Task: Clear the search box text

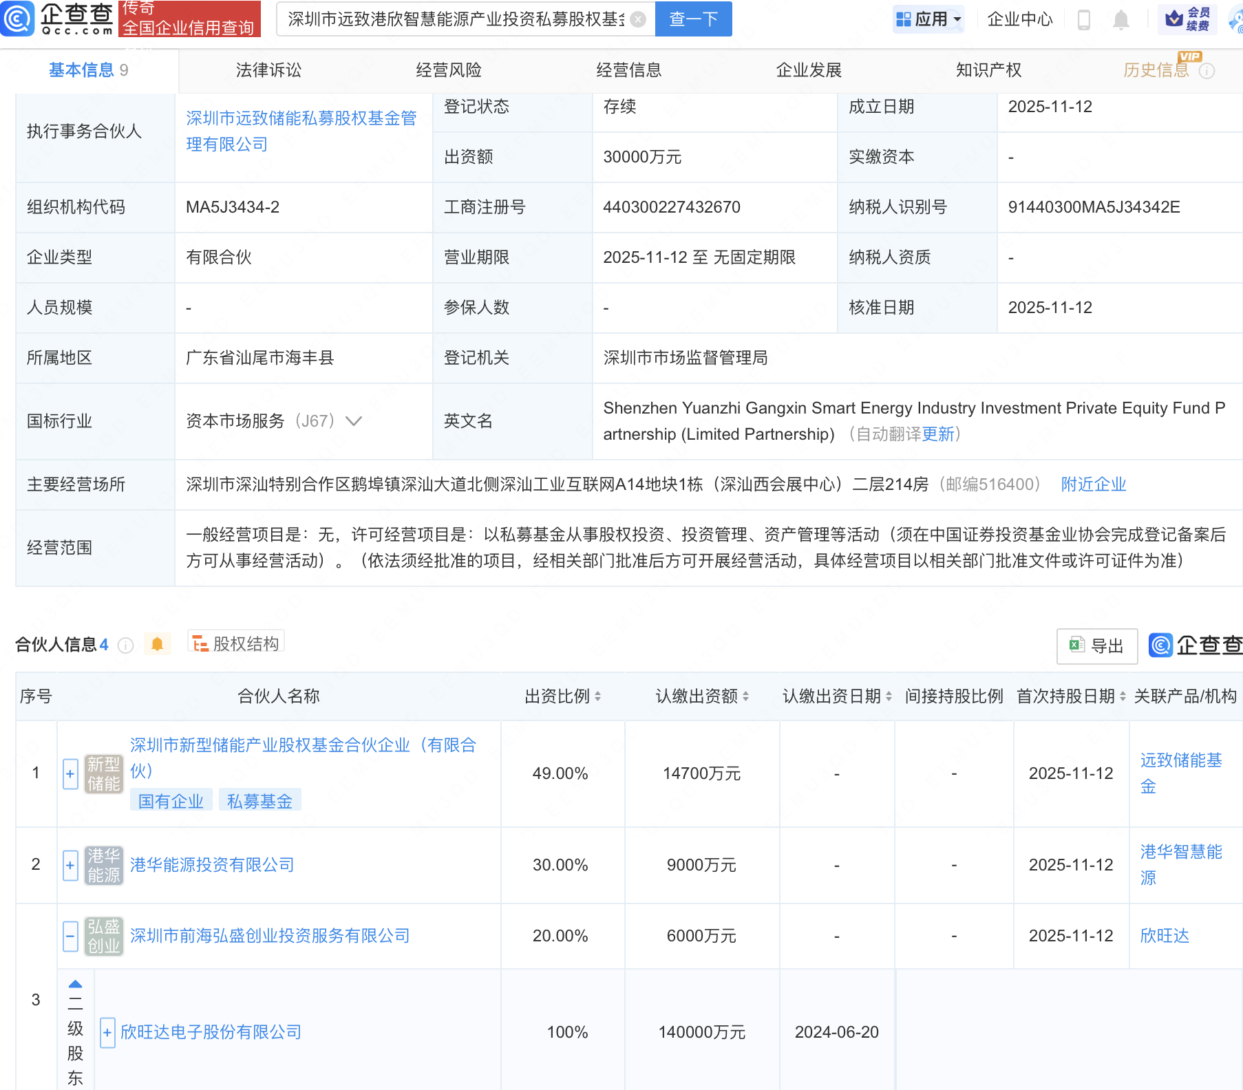Action: 638,19
